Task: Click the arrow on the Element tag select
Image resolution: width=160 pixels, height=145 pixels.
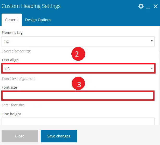Action: pyautogui.click(x=152, y=41)
